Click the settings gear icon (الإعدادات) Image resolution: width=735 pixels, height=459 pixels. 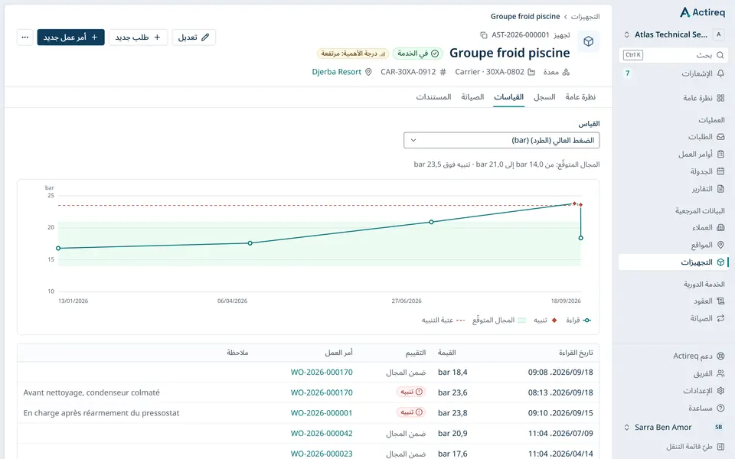pos(720,391)
